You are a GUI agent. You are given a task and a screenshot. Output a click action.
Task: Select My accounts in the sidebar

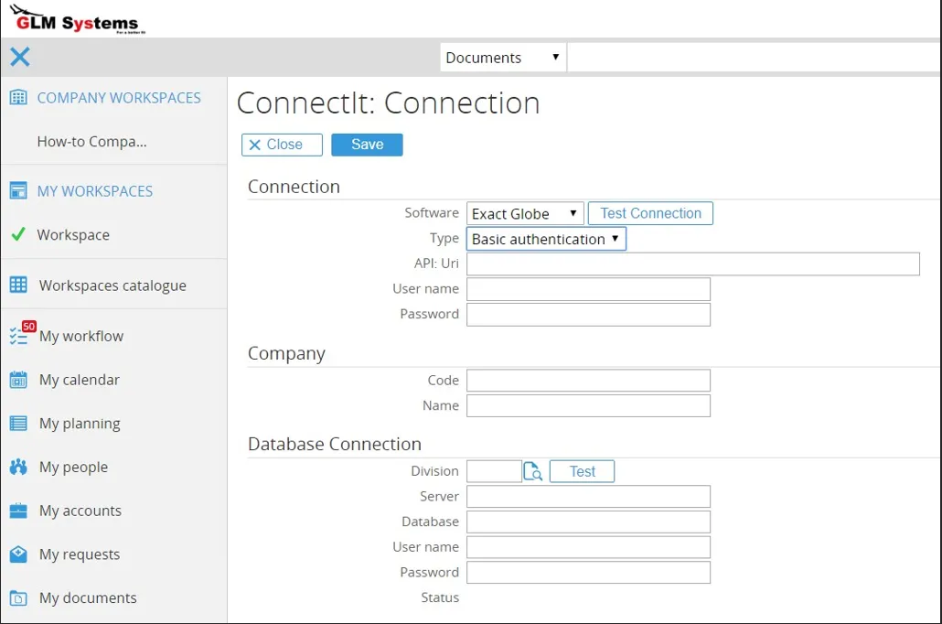pyautogui.click(x=80, y=511)
